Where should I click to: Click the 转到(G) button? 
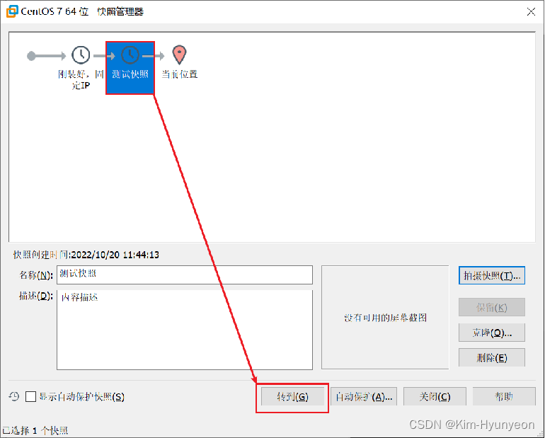pyautogui.click(x=292, y=396)
